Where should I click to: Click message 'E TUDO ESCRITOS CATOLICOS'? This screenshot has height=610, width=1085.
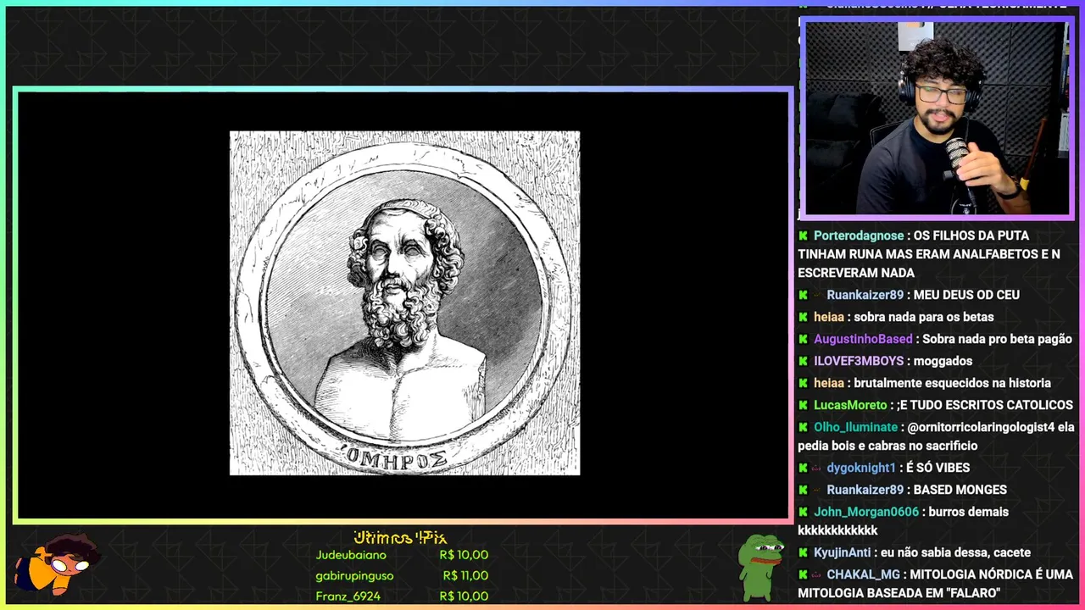[x=988, y=405]
